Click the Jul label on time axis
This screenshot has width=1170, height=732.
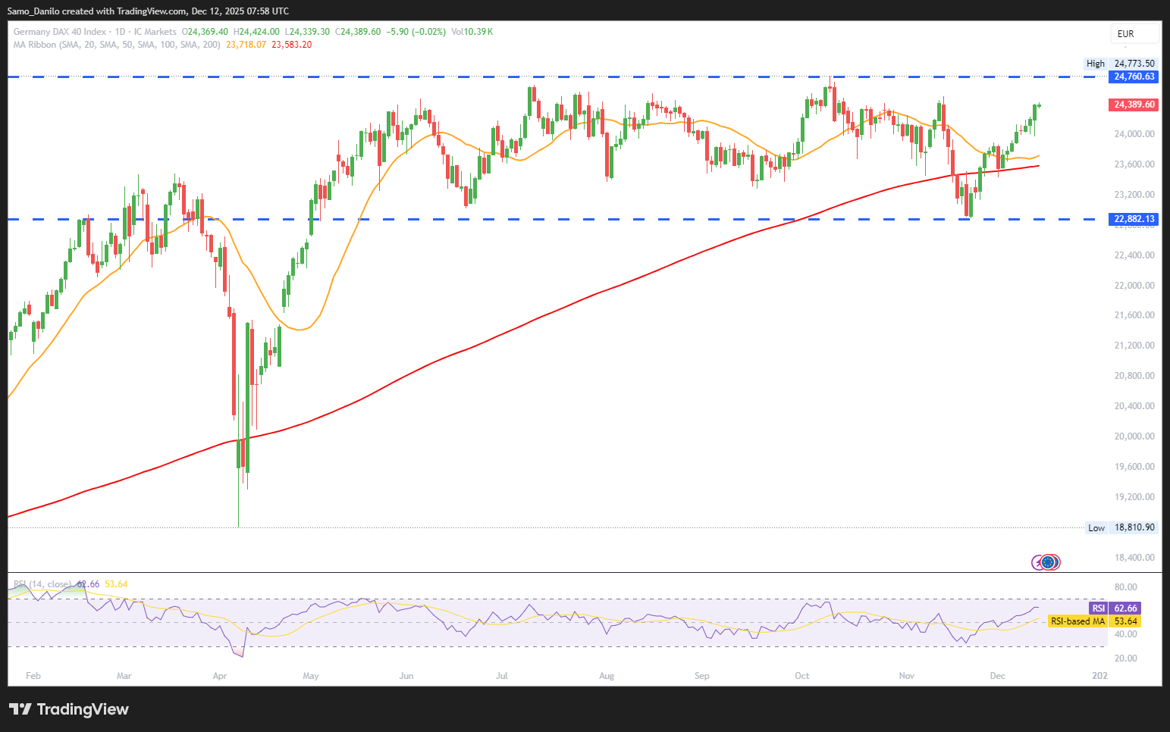[502, 676]
